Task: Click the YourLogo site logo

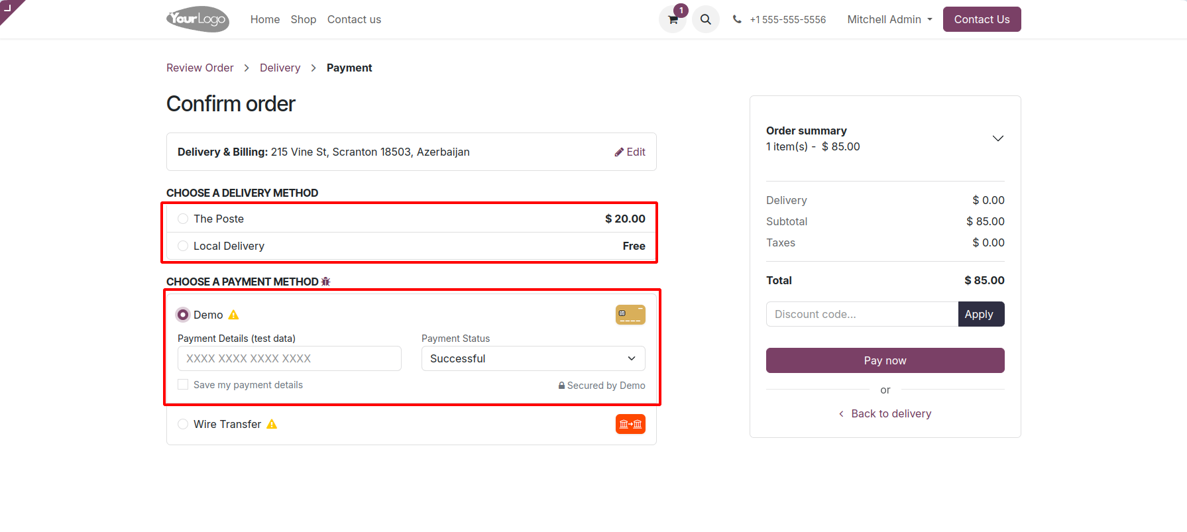Action: pyautogui.click(x=198, y=19)
